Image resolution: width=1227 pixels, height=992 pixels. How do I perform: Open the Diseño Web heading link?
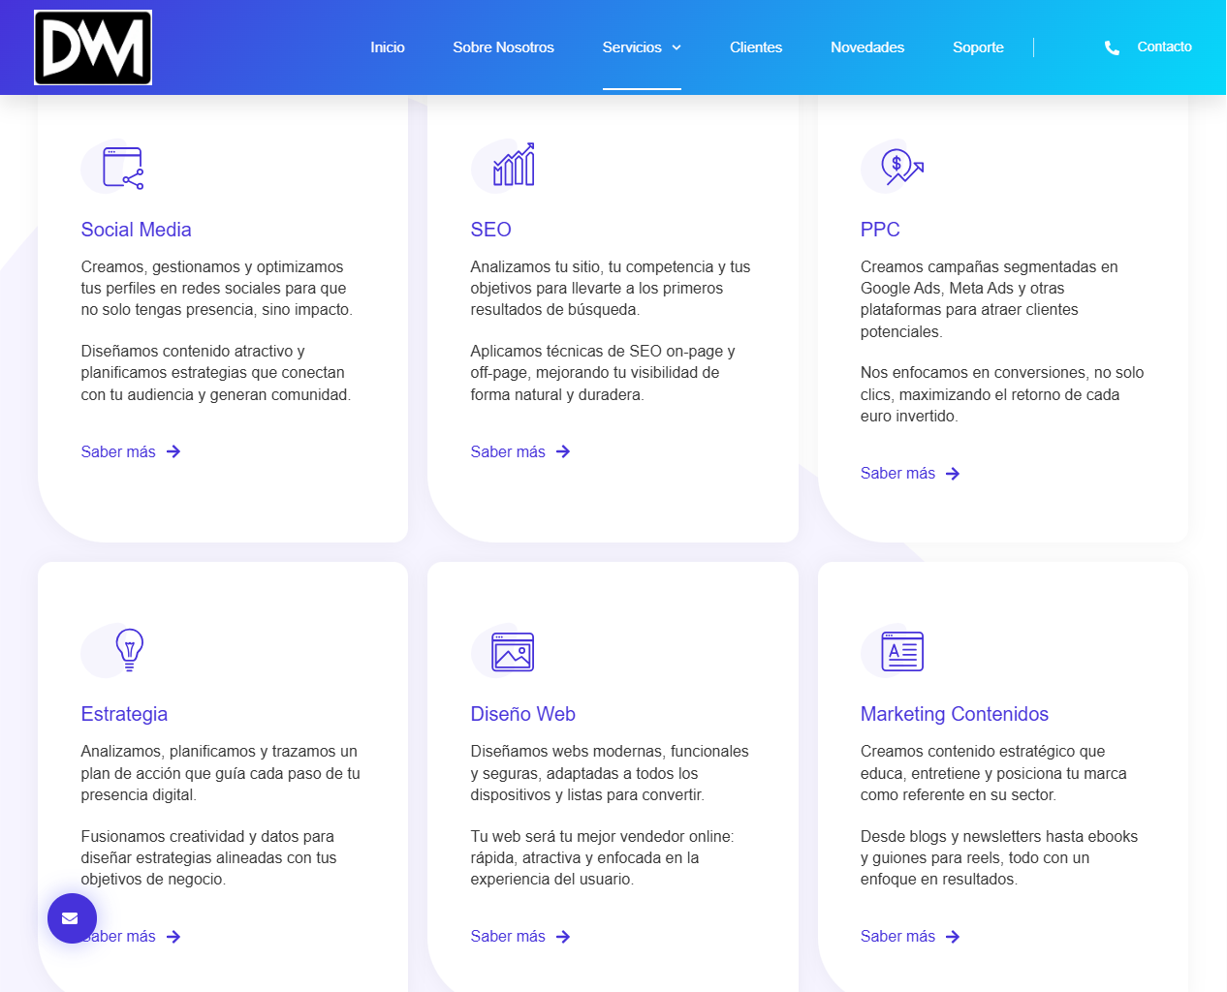pyautogui.click(x=522, y=714)
